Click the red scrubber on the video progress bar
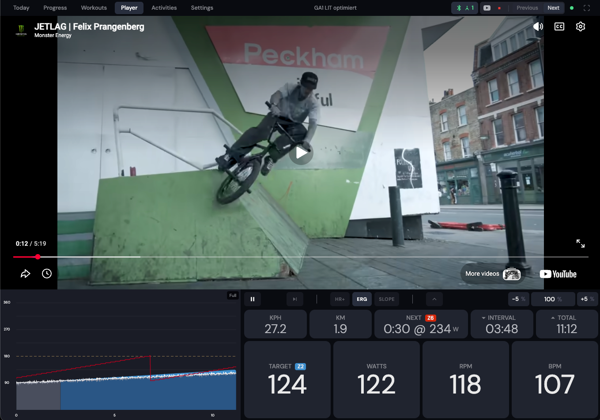 click(x=38, y=256)
